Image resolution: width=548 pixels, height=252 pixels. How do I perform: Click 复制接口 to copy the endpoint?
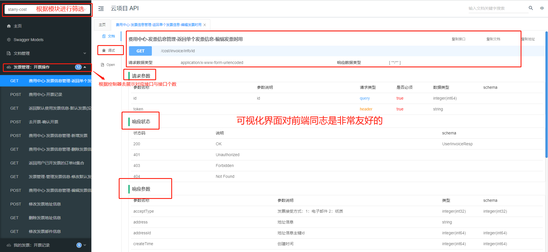tap(458, 39)
